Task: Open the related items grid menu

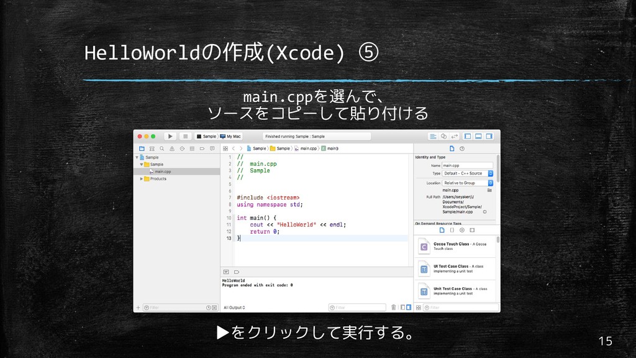Action: (x=225, y=149)
